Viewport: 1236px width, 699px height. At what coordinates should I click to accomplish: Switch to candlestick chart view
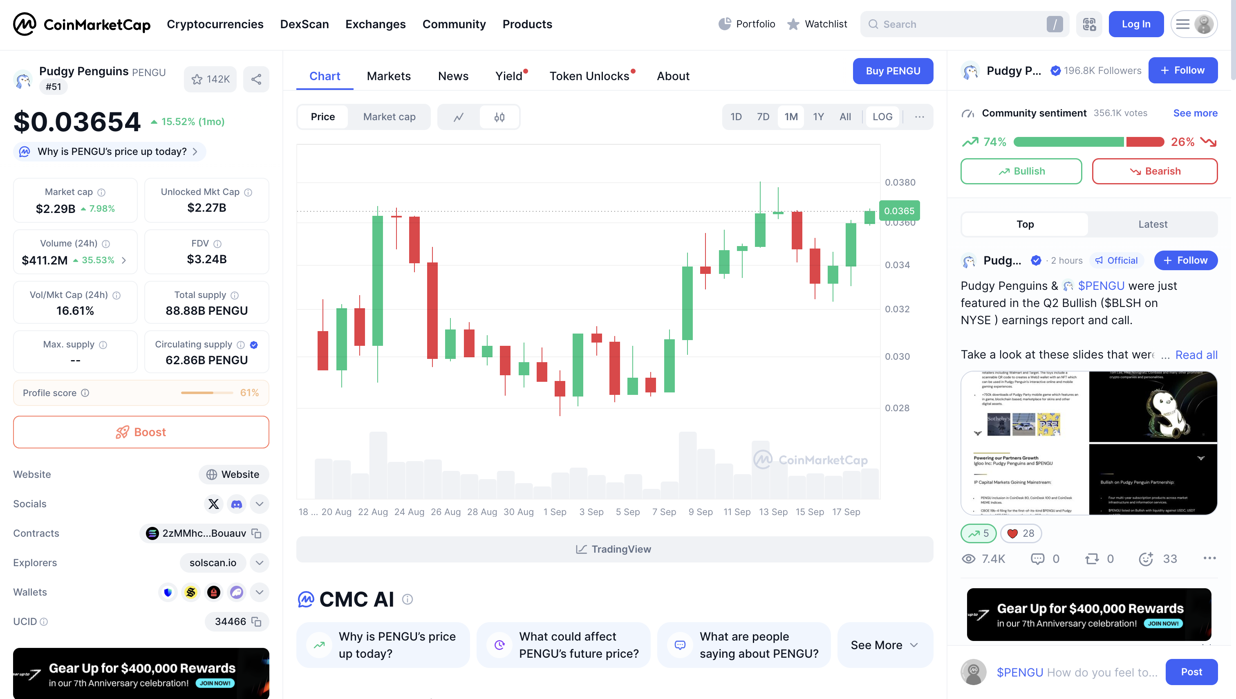coord(499,116)
